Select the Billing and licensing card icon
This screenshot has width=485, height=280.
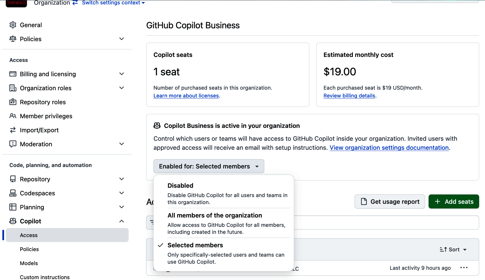click(x=13, y=74)
